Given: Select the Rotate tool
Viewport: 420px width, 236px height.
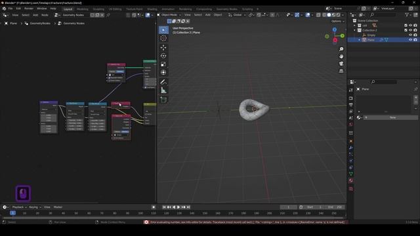Looking at the screenshot, I should 163,56.
